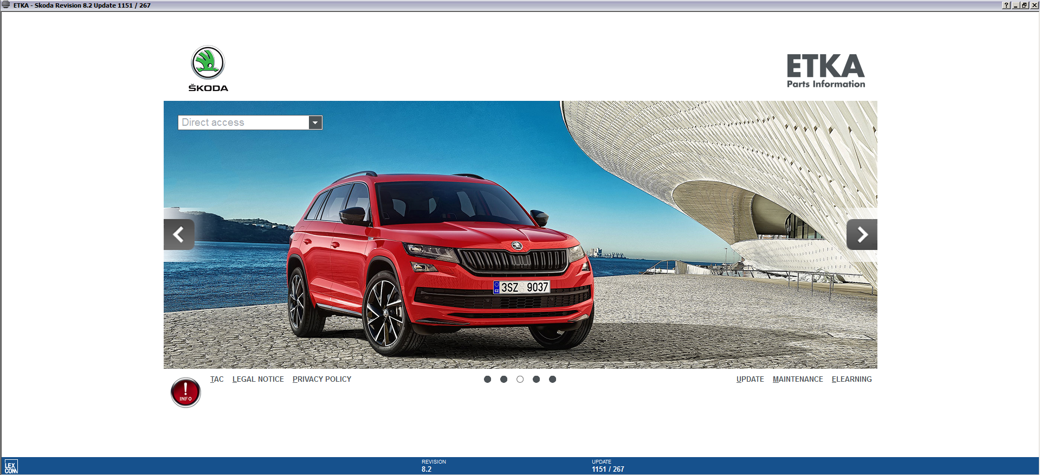Expand the Direct access dropdown arrow

click(x=315, y=123)
